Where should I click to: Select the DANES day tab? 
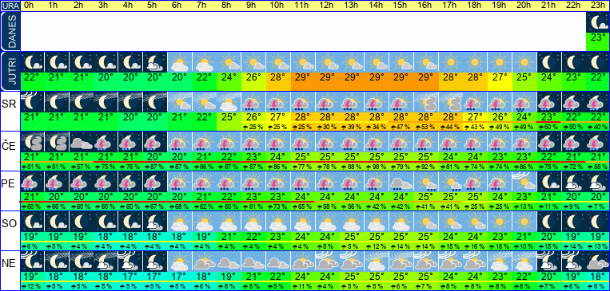click(x=10, y=31)
